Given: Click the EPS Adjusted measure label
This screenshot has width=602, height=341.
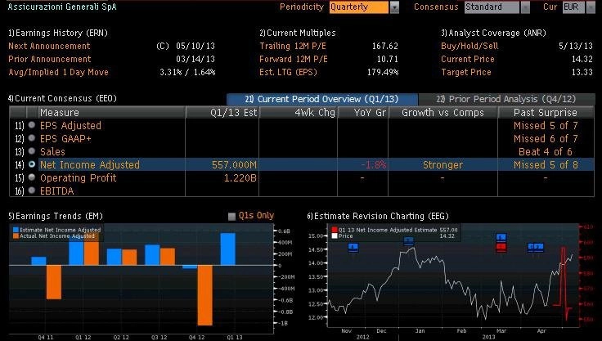Looking at the screenshot, I should 70,126.
